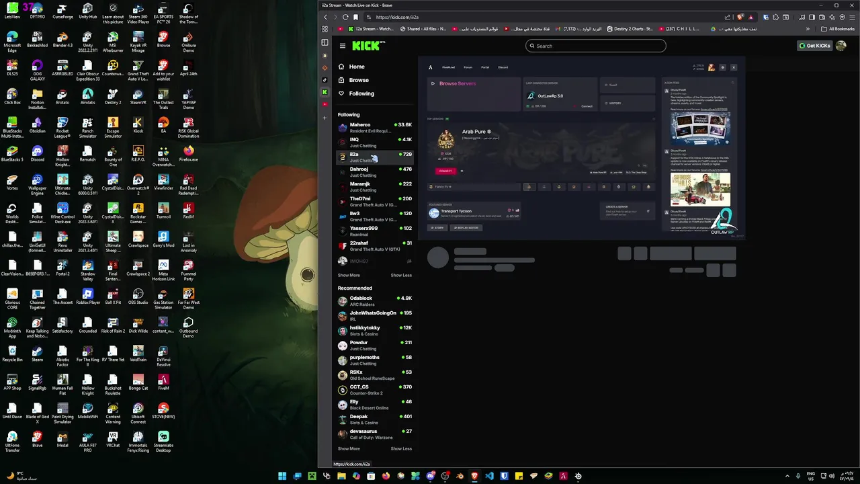Open the Destiny 2 Charts bookmark
This screenshot has height=484, width=860.
[630, 29]
